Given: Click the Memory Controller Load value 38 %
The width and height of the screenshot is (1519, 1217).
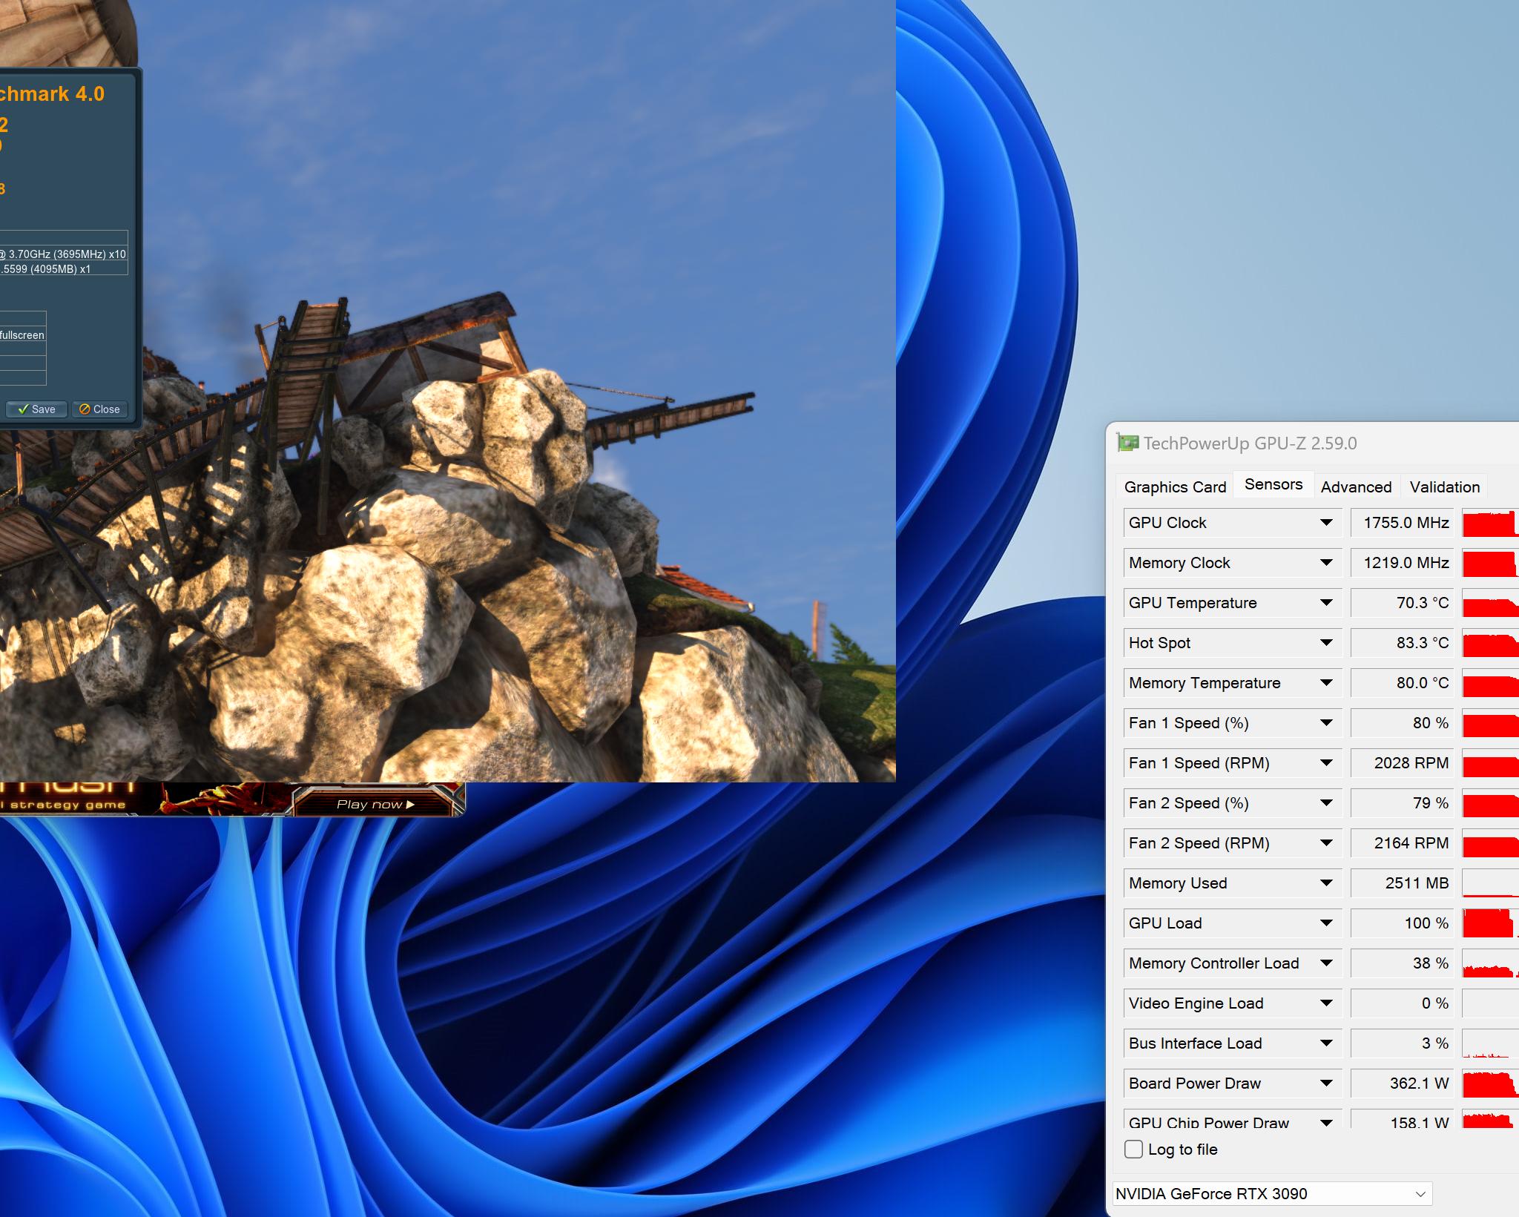Looking at the screenshot, I should 1402,963.
